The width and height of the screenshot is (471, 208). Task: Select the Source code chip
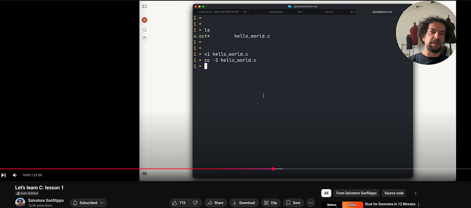pos(394,193)
